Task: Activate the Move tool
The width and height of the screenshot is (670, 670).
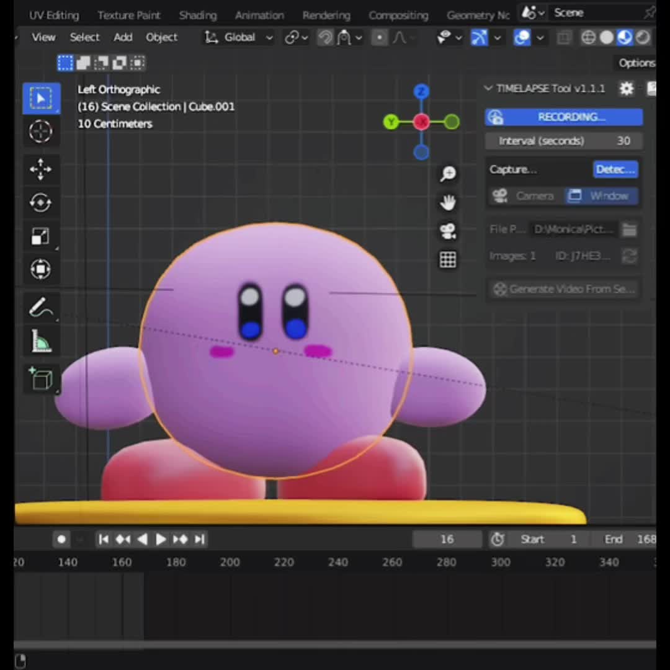Action: 40,169
